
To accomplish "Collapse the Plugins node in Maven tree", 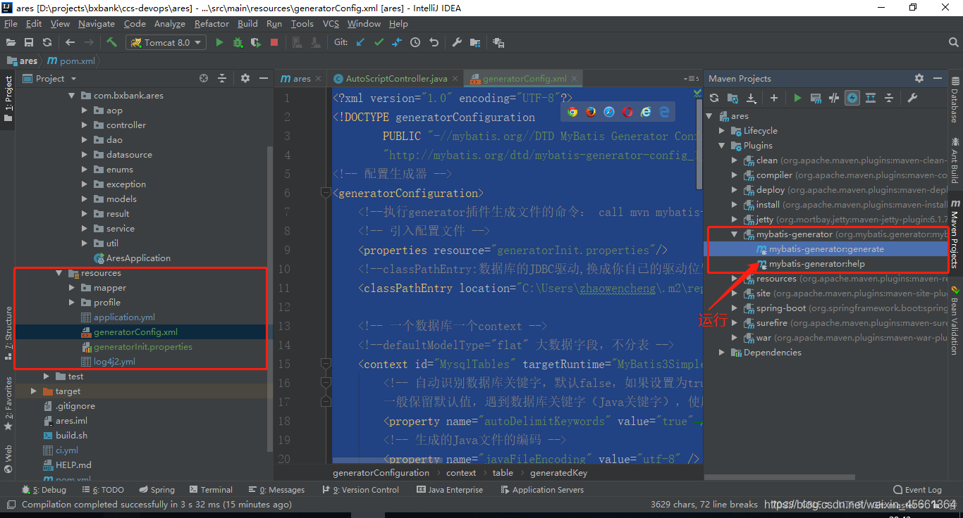I will (722, 146).
